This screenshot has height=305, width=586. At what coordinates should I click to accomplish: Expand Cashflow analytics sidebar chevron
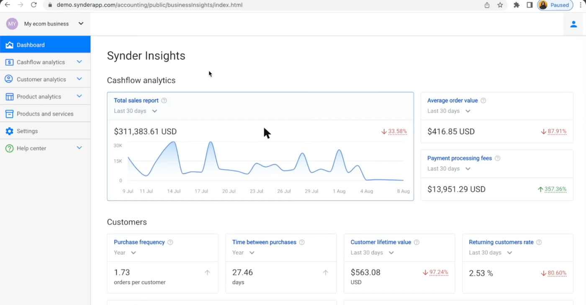(x=79, y=62)
